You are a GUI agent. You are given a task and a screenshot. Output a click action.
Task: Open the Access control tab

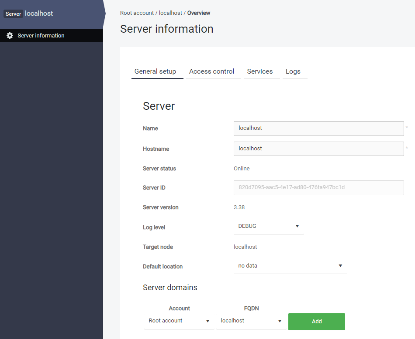(211, 71)
